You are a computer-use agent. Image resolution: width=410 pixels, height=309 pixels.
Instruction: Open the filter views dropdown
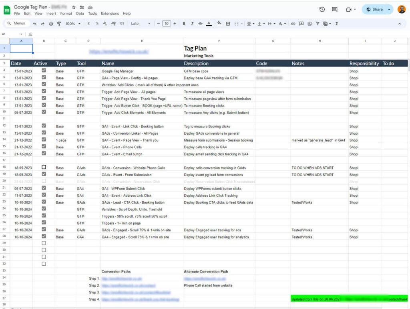(x=327, y=24)
